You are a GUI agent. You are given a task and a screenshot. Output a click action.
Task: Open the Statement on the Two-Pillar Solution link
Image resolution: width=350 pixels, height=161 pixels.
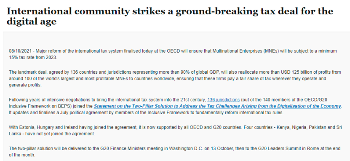217,106
